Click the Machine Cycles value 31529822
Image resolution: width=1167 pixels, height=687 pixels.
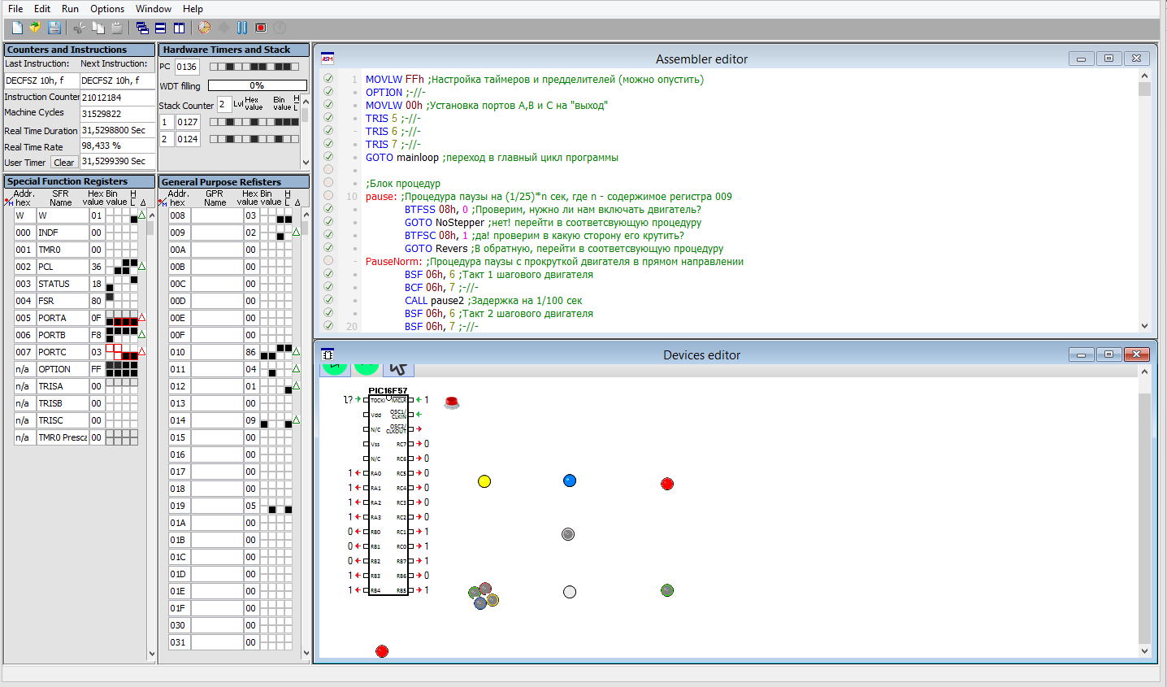click(117, 114)
